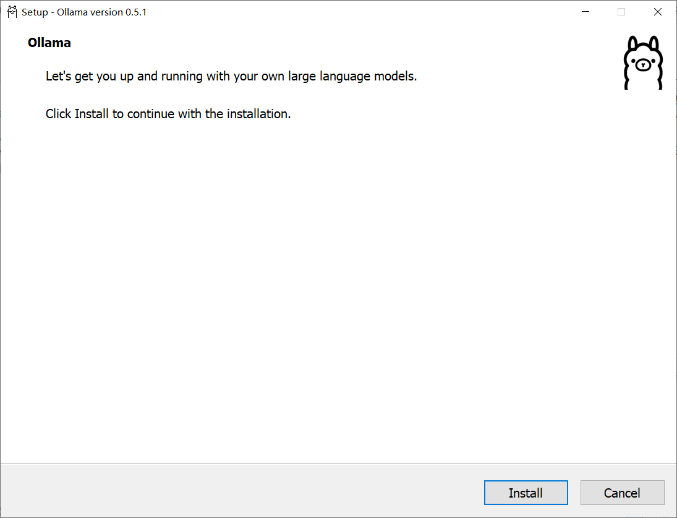Click the llama logo's right ear
The height and width of the screenshot is (518, 677).
[x=654, y=44]
